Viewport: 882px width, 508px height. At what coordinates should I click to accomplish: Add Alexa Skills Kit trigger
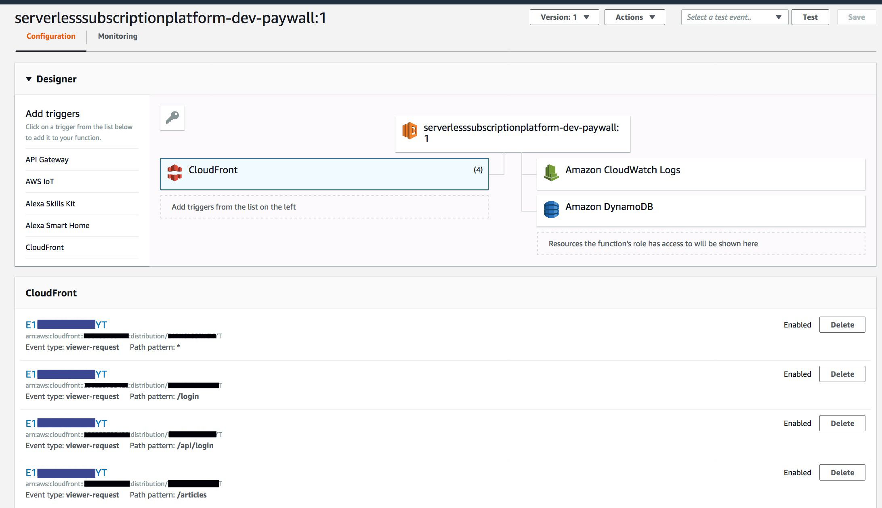pyautogui.click(x=50, y=204)
